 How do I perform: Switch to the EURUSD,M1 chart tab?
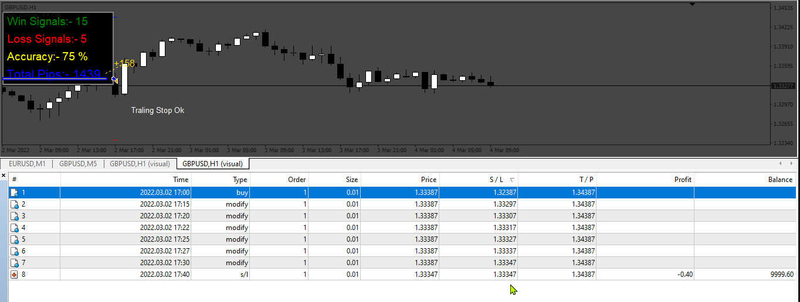tap(27, 164)
